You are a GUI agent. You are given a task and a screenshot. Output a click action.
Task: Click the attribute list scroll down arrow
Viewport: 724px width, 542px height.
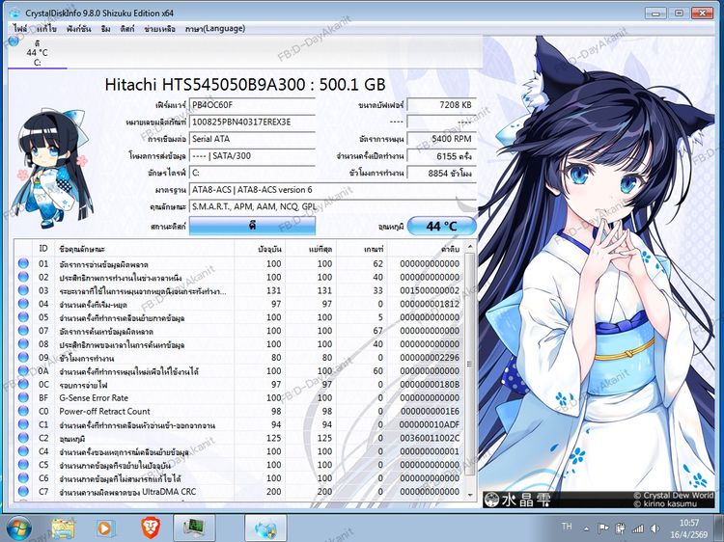[469, 494]
